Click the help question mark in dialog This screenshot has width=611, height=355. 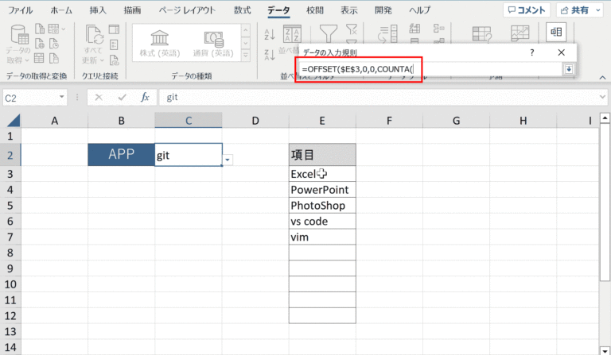[x=531, y=52]
